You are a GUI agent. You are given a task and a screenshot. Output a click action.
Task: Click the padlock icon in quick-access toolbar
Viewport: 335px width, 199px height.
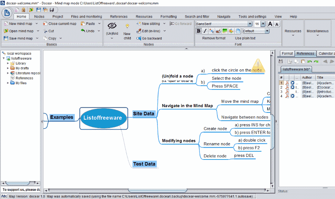23,10
